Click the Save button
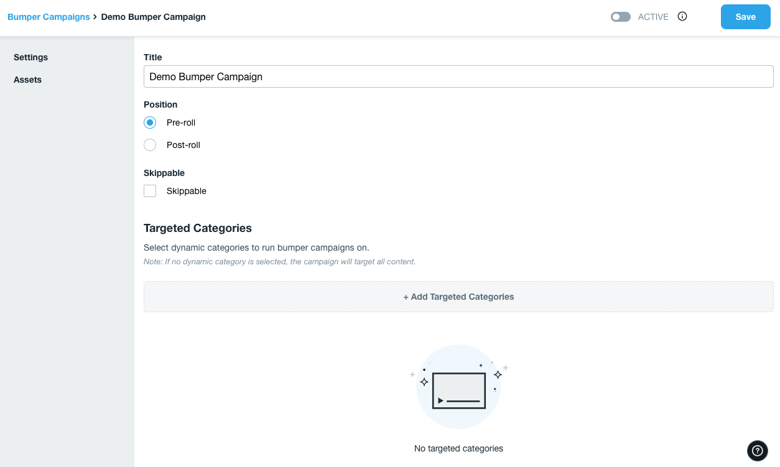The width and height of the screenshot is (780, 467). [x=745, y=17]
